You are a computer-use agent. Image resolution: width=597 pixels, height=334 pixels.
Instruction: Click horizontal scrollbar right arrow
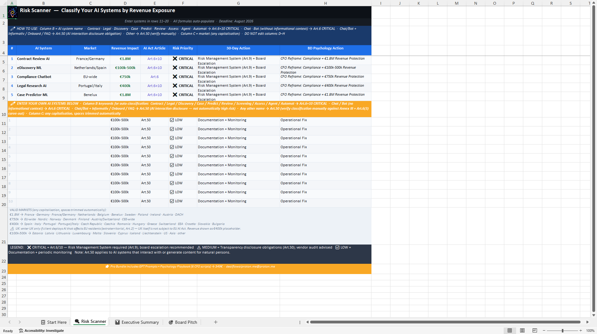587,322
